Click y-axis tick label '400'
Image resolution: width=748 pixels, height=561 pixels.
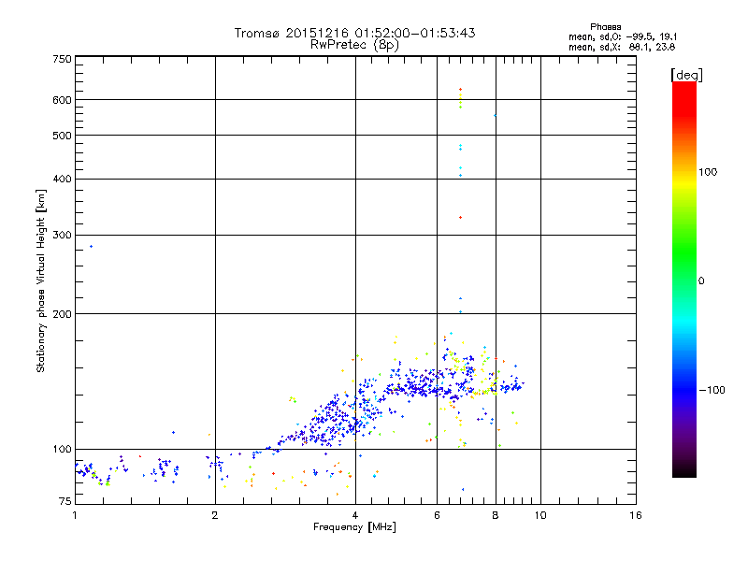tap(62, 179)
